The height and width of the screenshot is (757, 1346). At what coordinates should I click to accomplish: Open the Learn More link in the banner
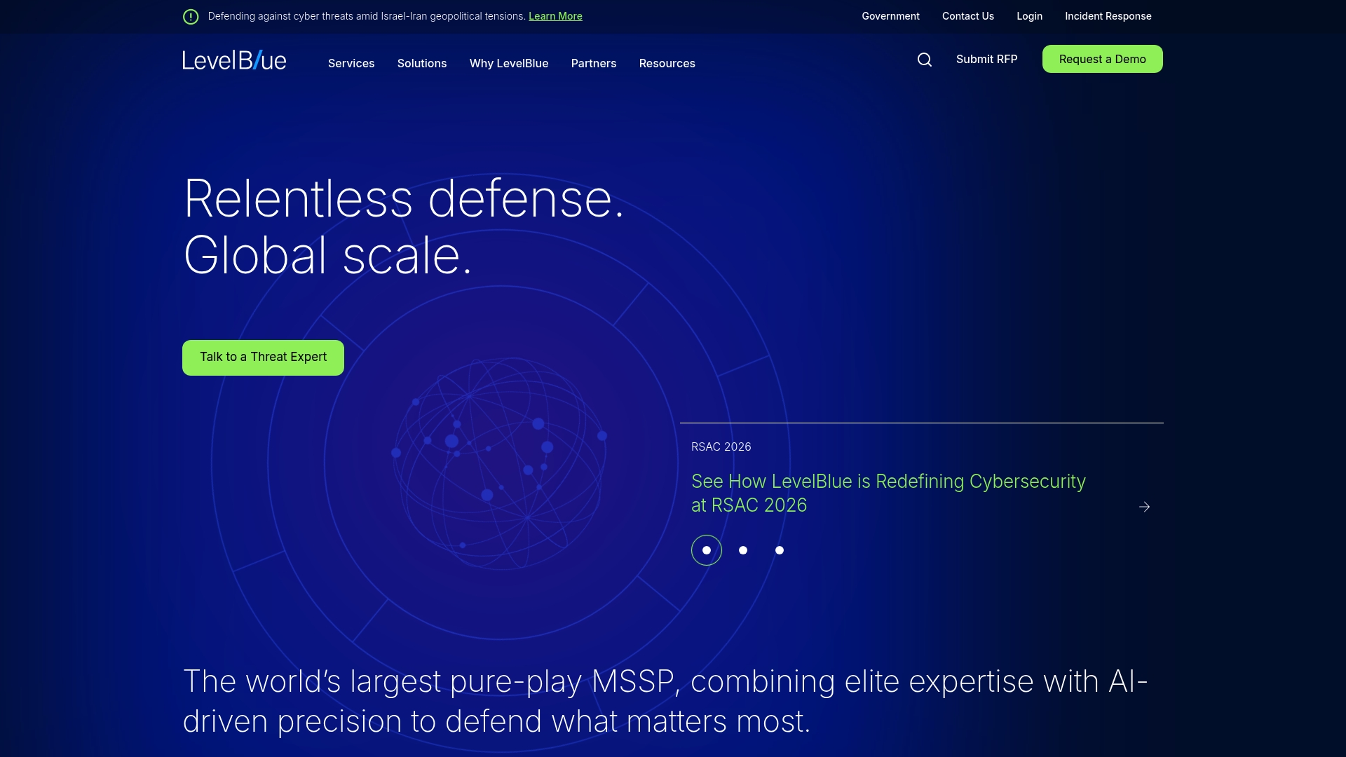[555, 15]
